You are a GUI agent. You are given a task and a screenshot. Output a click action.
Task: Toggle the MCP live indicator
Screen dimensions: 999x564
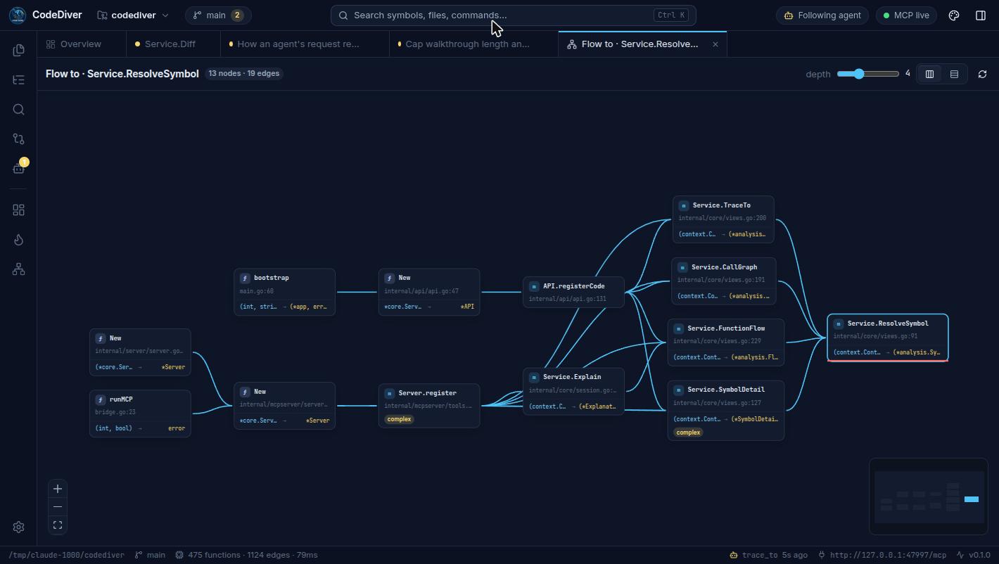pos(906,15)
